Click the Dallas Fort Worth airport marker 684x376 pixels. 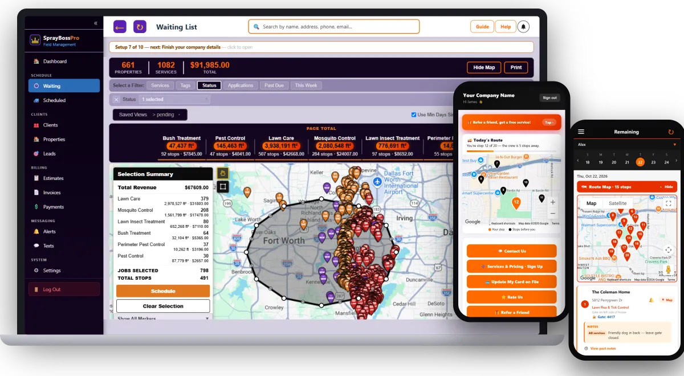(x=377, y=181)
